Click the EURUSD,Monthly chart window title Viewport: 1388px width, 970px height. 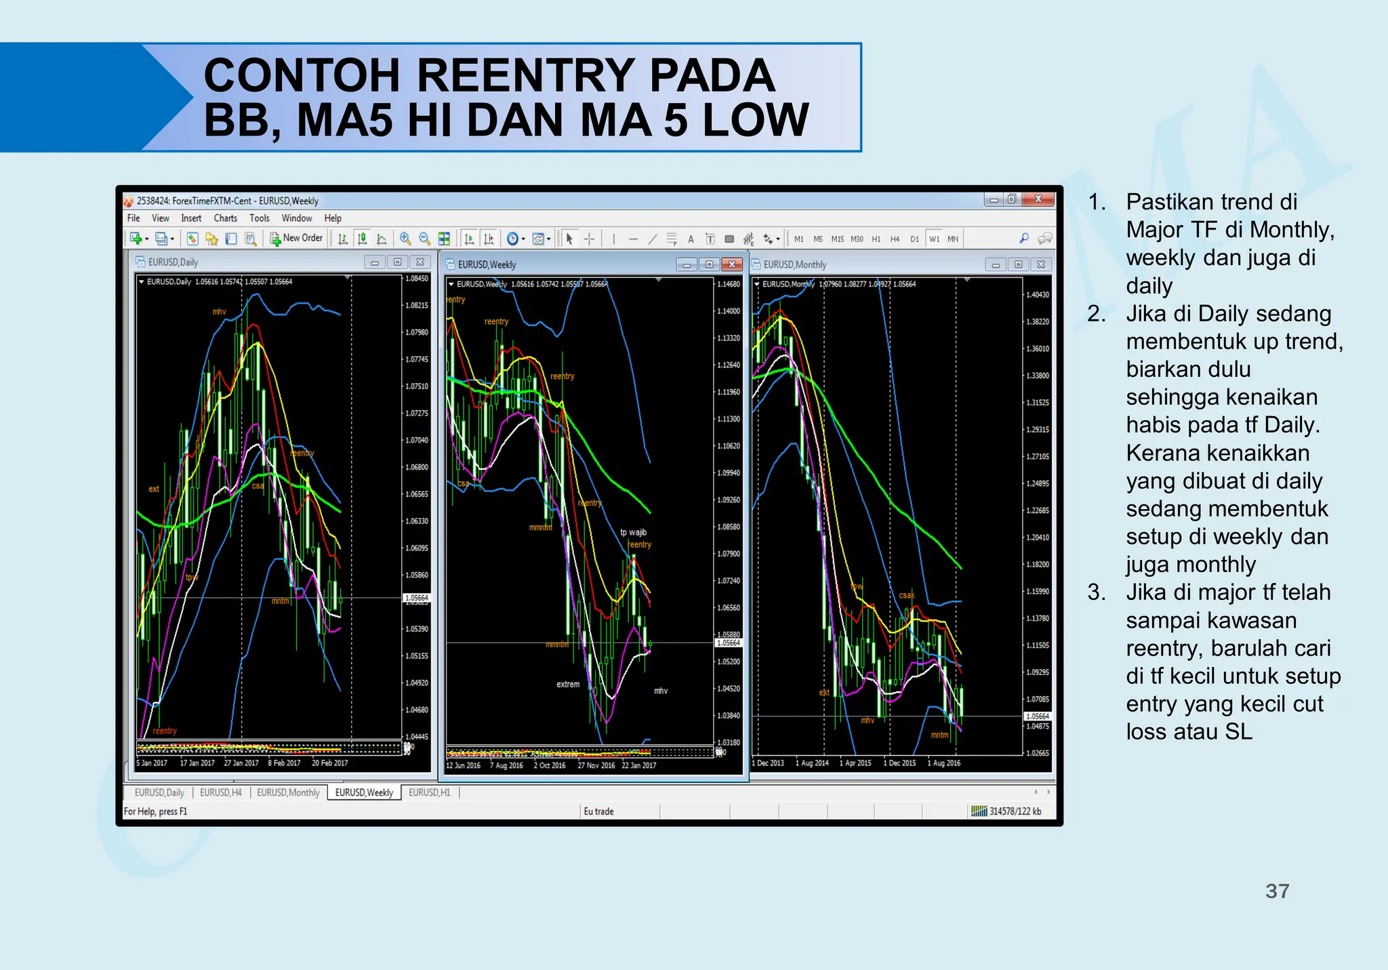tap(794, 264)
